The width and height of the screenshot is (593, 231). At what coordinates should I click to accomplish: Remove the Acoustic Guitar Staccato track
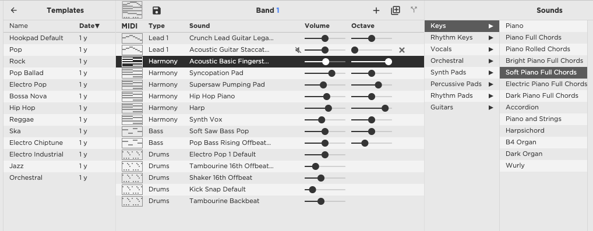pyautogui.click(x=401, y=50)
